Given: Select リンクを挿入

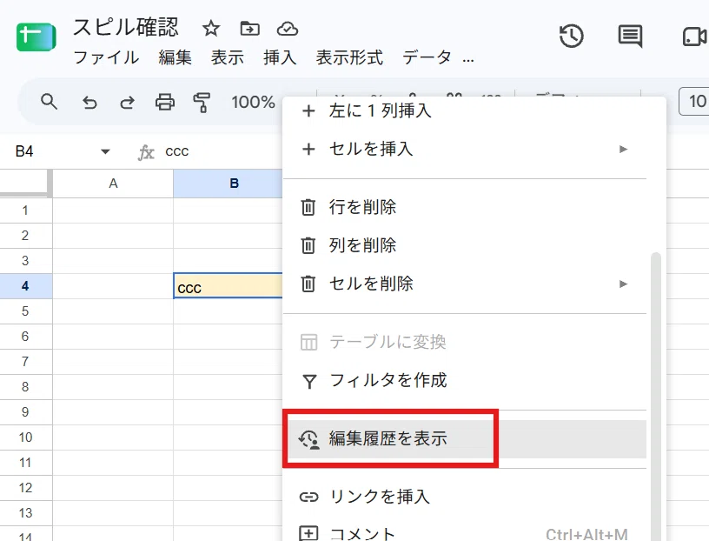Looking at the screenshot, I should pos(465,497).
